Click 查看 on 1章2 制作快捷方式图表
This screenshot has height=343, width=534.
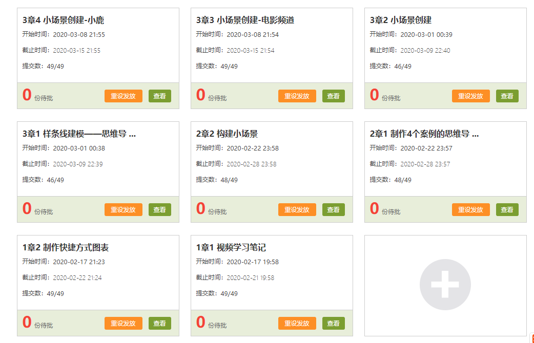click(160, 324)
